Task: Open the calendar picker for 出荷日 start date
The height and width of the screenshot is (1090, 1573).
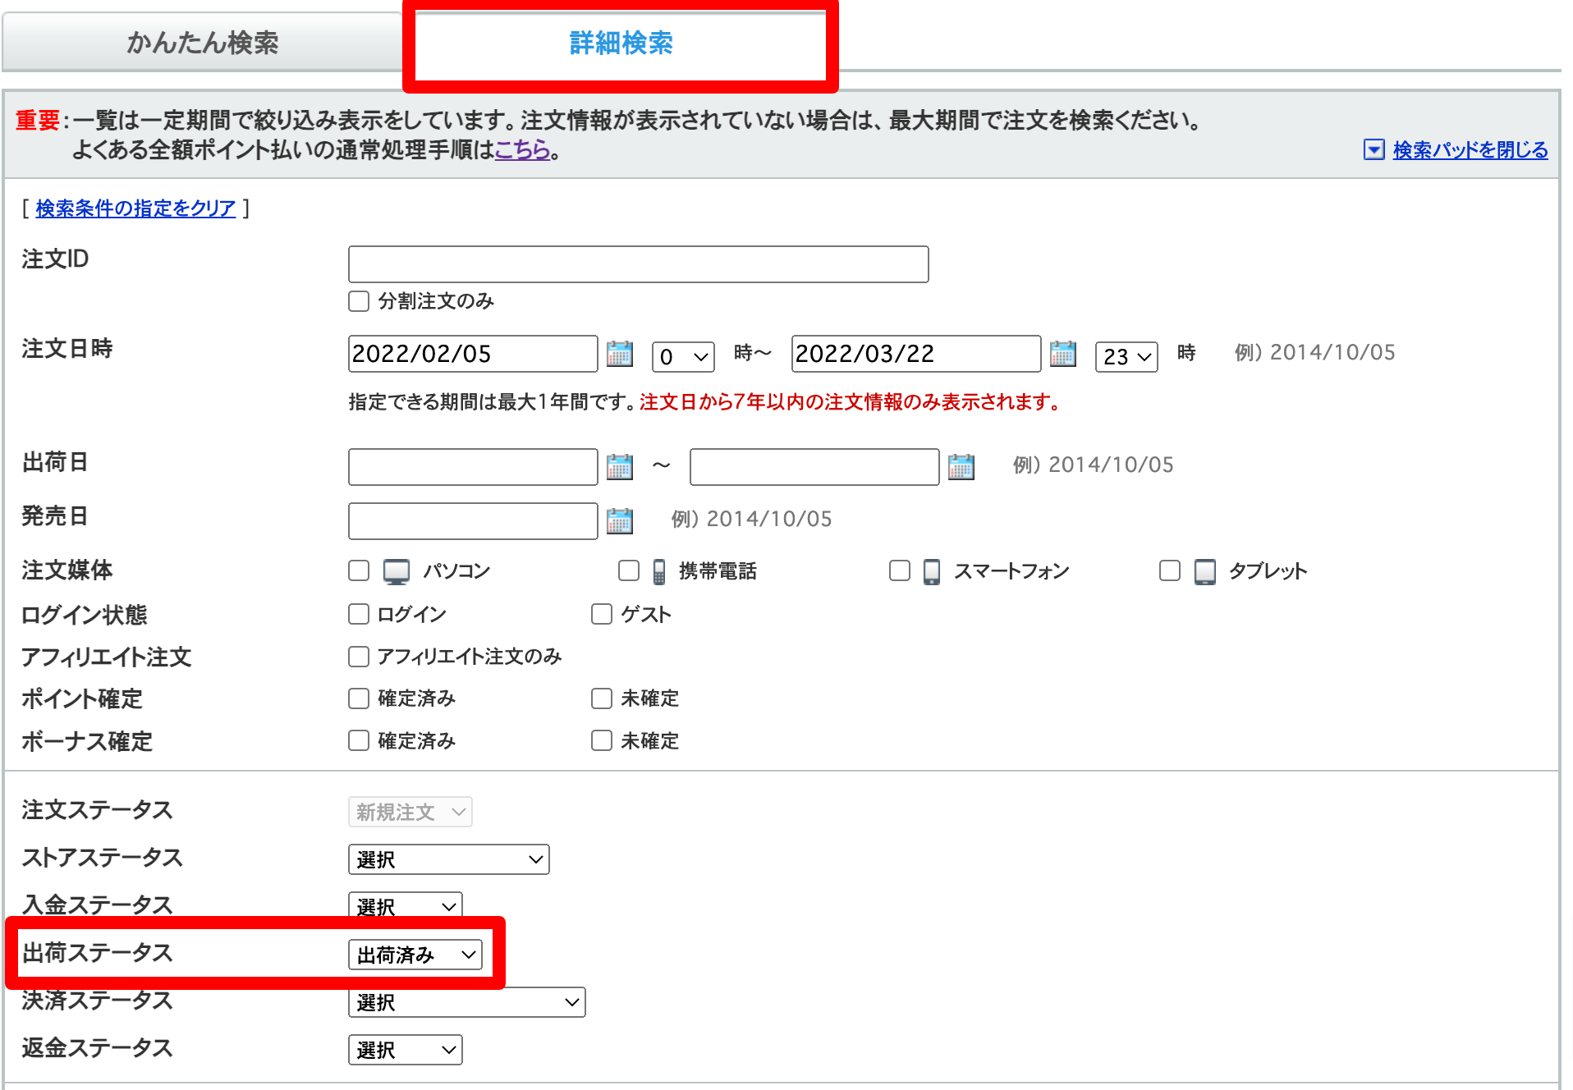Action: (621, 467)
